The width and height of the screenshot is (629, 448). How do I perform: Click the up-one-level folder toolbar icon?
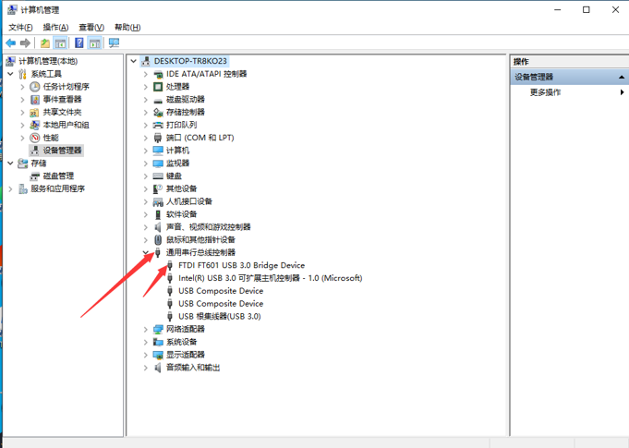click(x=45, y=42)
